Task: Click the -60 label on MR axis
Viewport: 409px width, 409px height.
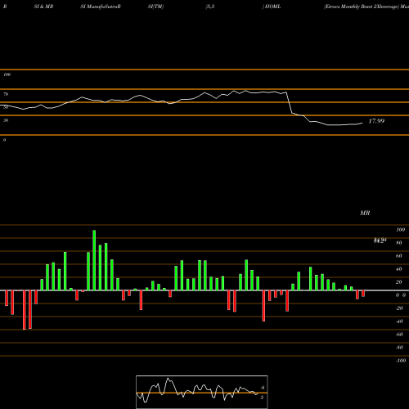Action: pos(399,335)
